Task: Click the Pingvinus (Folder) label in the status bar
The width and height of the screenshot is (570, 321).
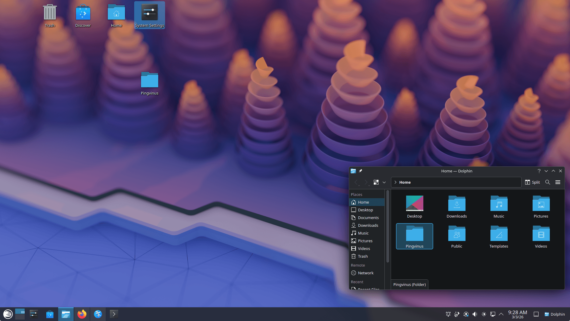Action: coord(409,284)
